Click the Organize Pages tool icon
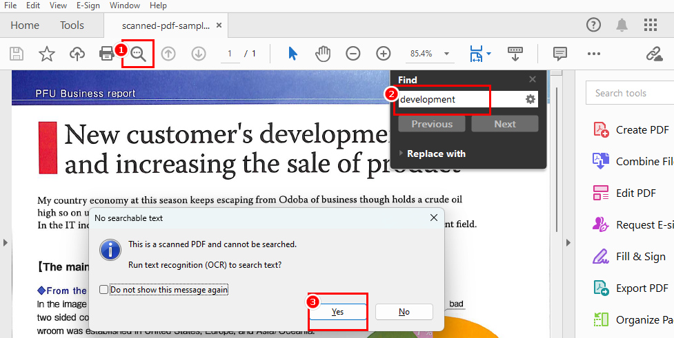Viewport: 674px width, 338px height. [x=601, y=320]
